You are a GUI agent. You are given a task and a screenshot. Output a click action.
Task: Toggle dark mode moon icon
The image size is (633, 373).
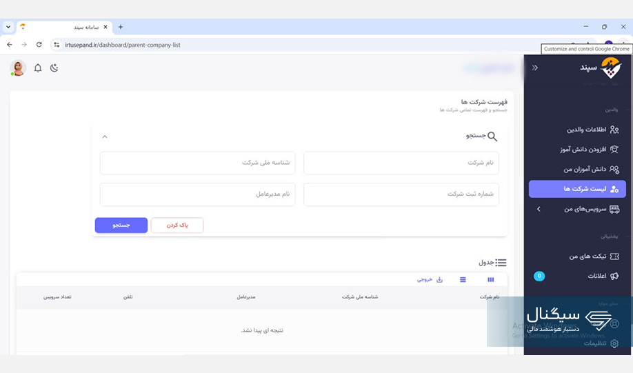tap(54, 68)
